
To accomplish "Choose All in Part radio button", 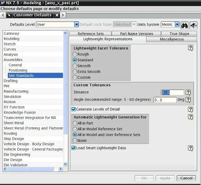I will (x=75, y=123).
